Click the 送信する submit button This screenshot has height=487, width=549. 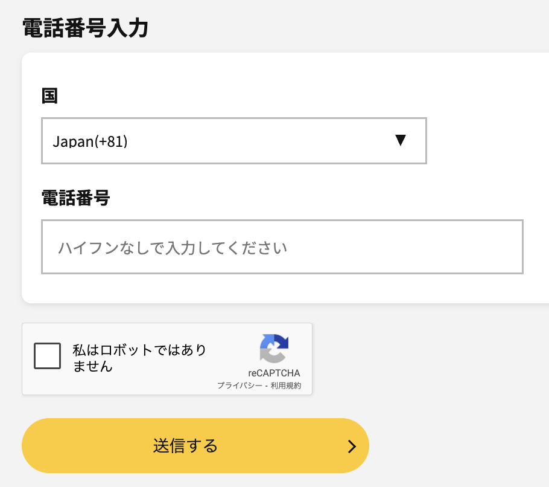click(195, 446)
